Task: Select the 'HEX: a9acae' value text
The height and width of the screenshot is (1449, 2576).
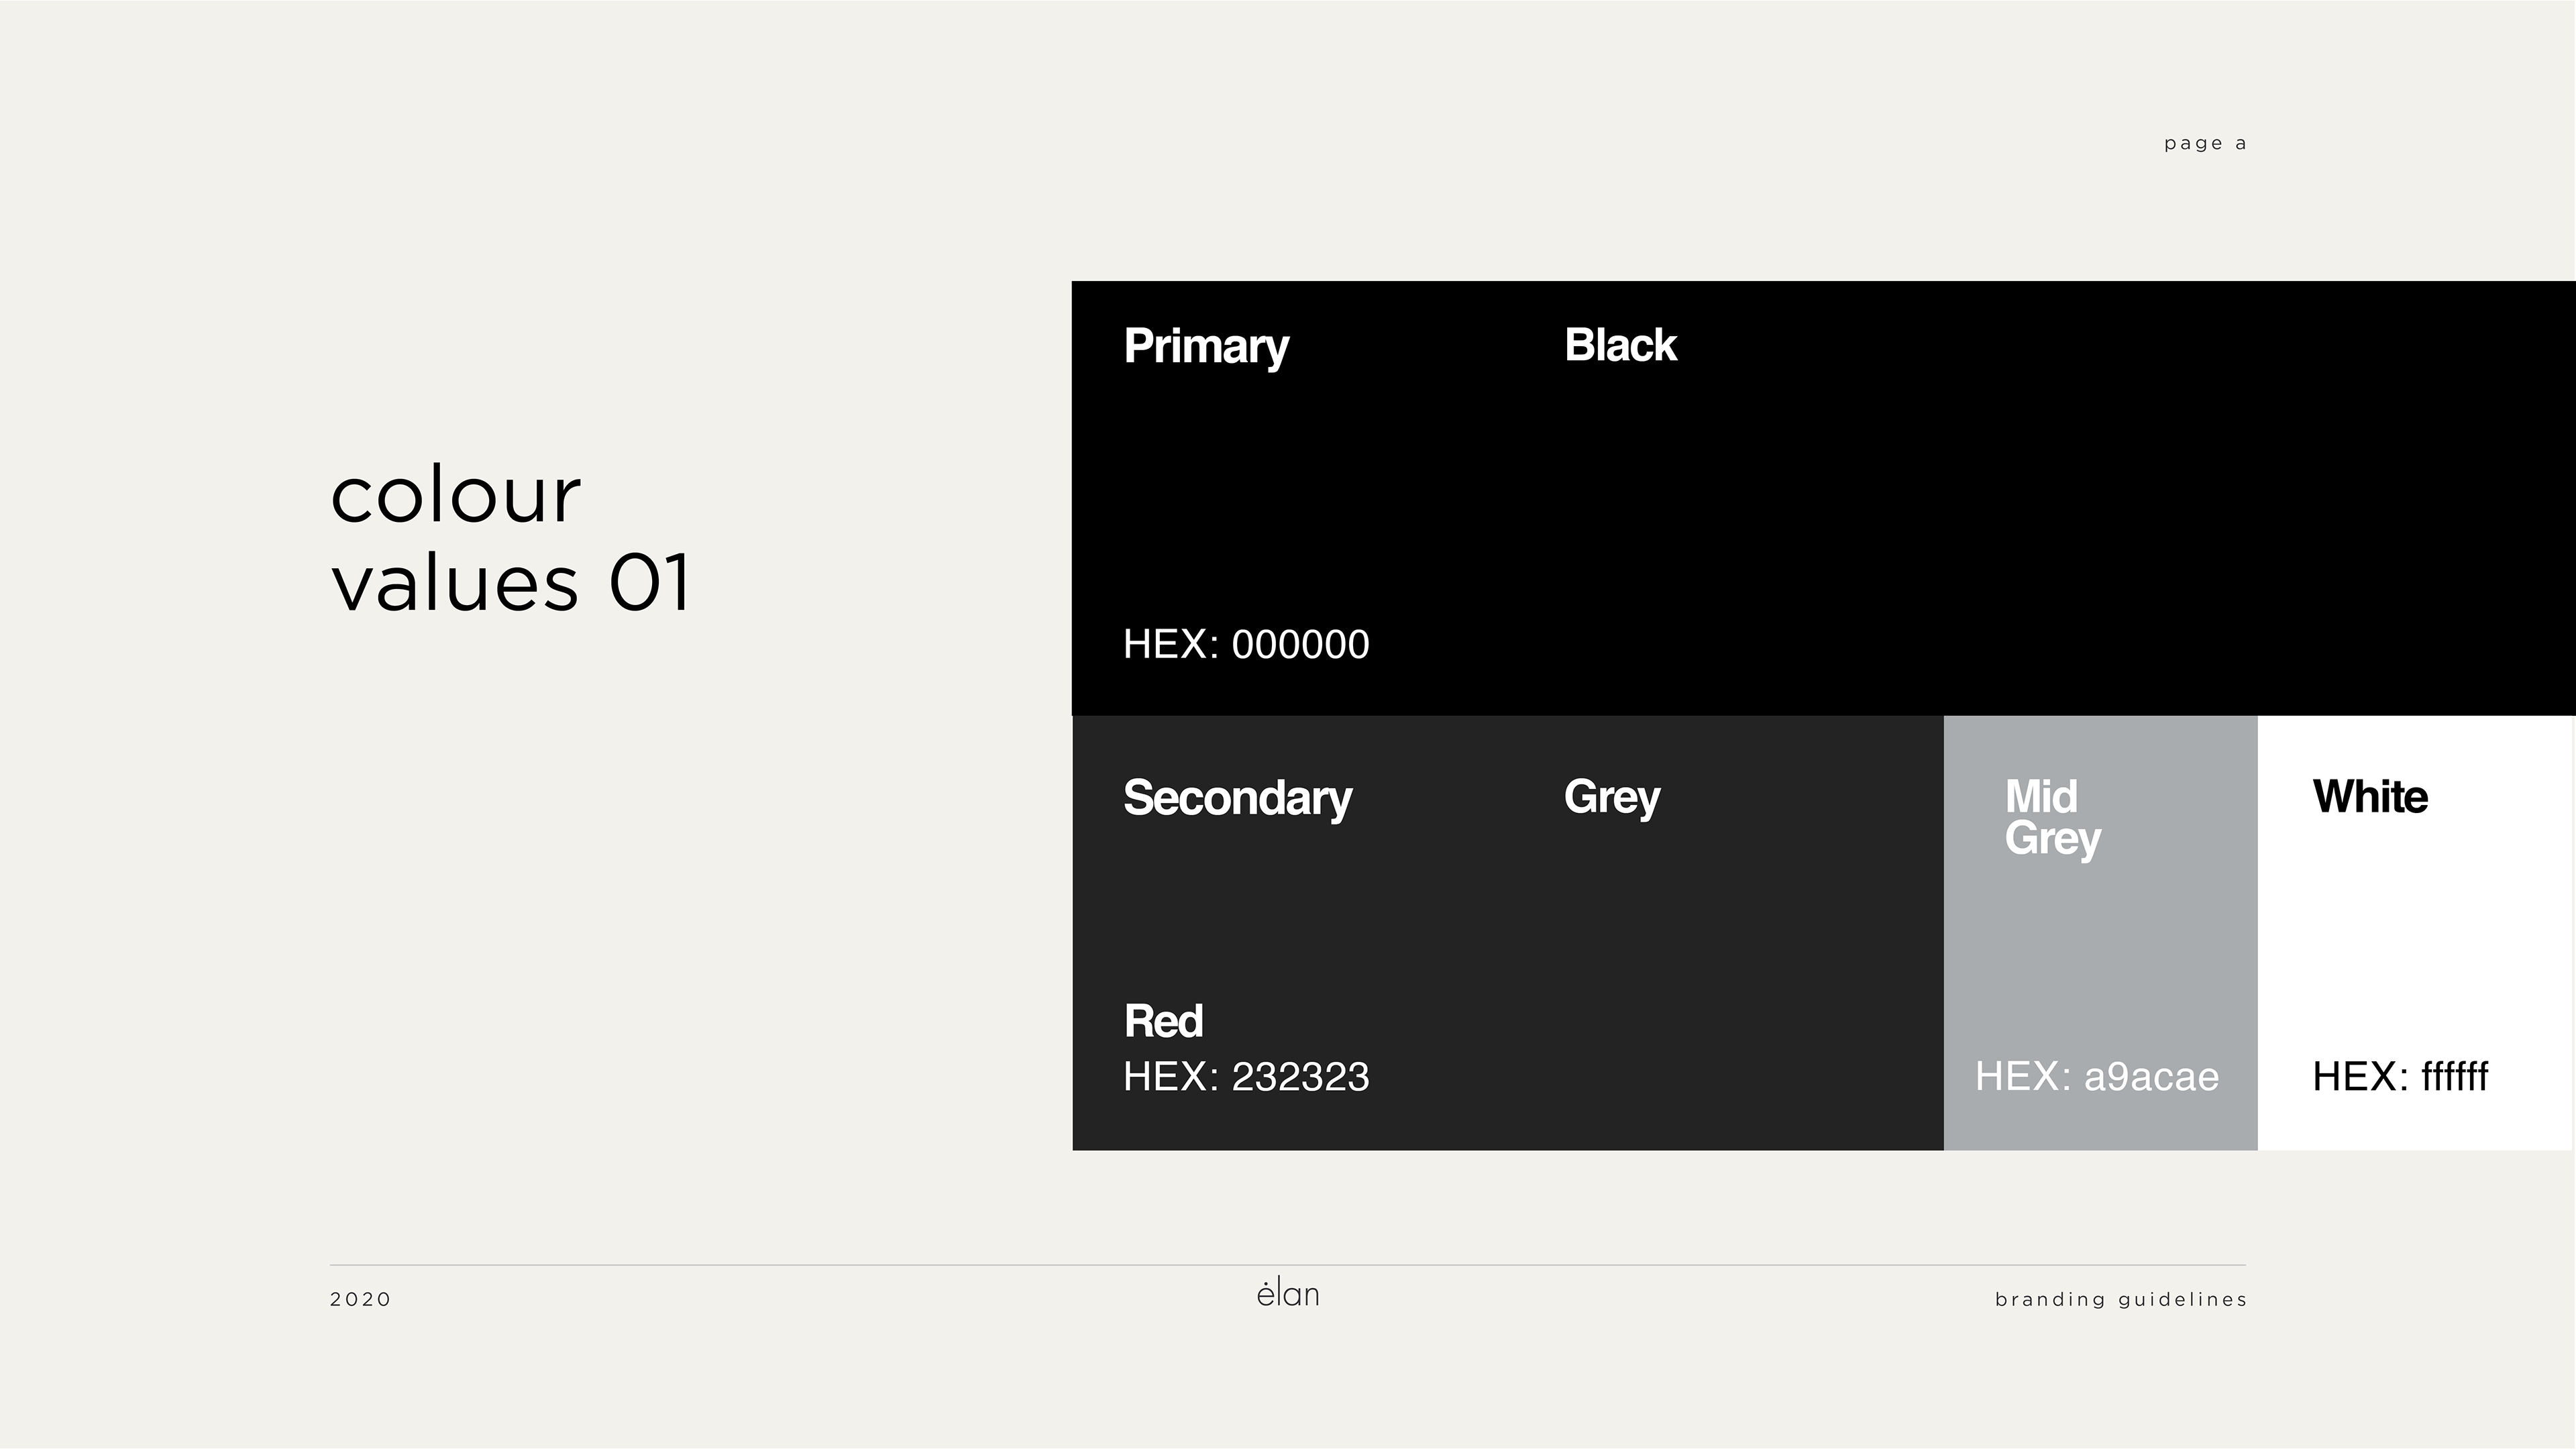Action: (2097, 1077)
